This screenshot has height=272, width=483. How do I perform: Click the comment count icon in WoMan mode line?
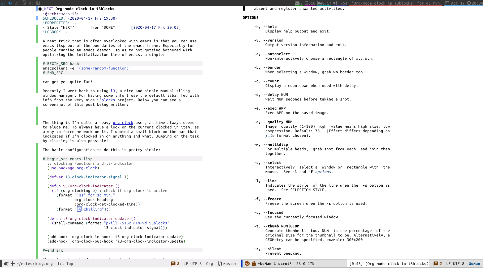(436, 263)
